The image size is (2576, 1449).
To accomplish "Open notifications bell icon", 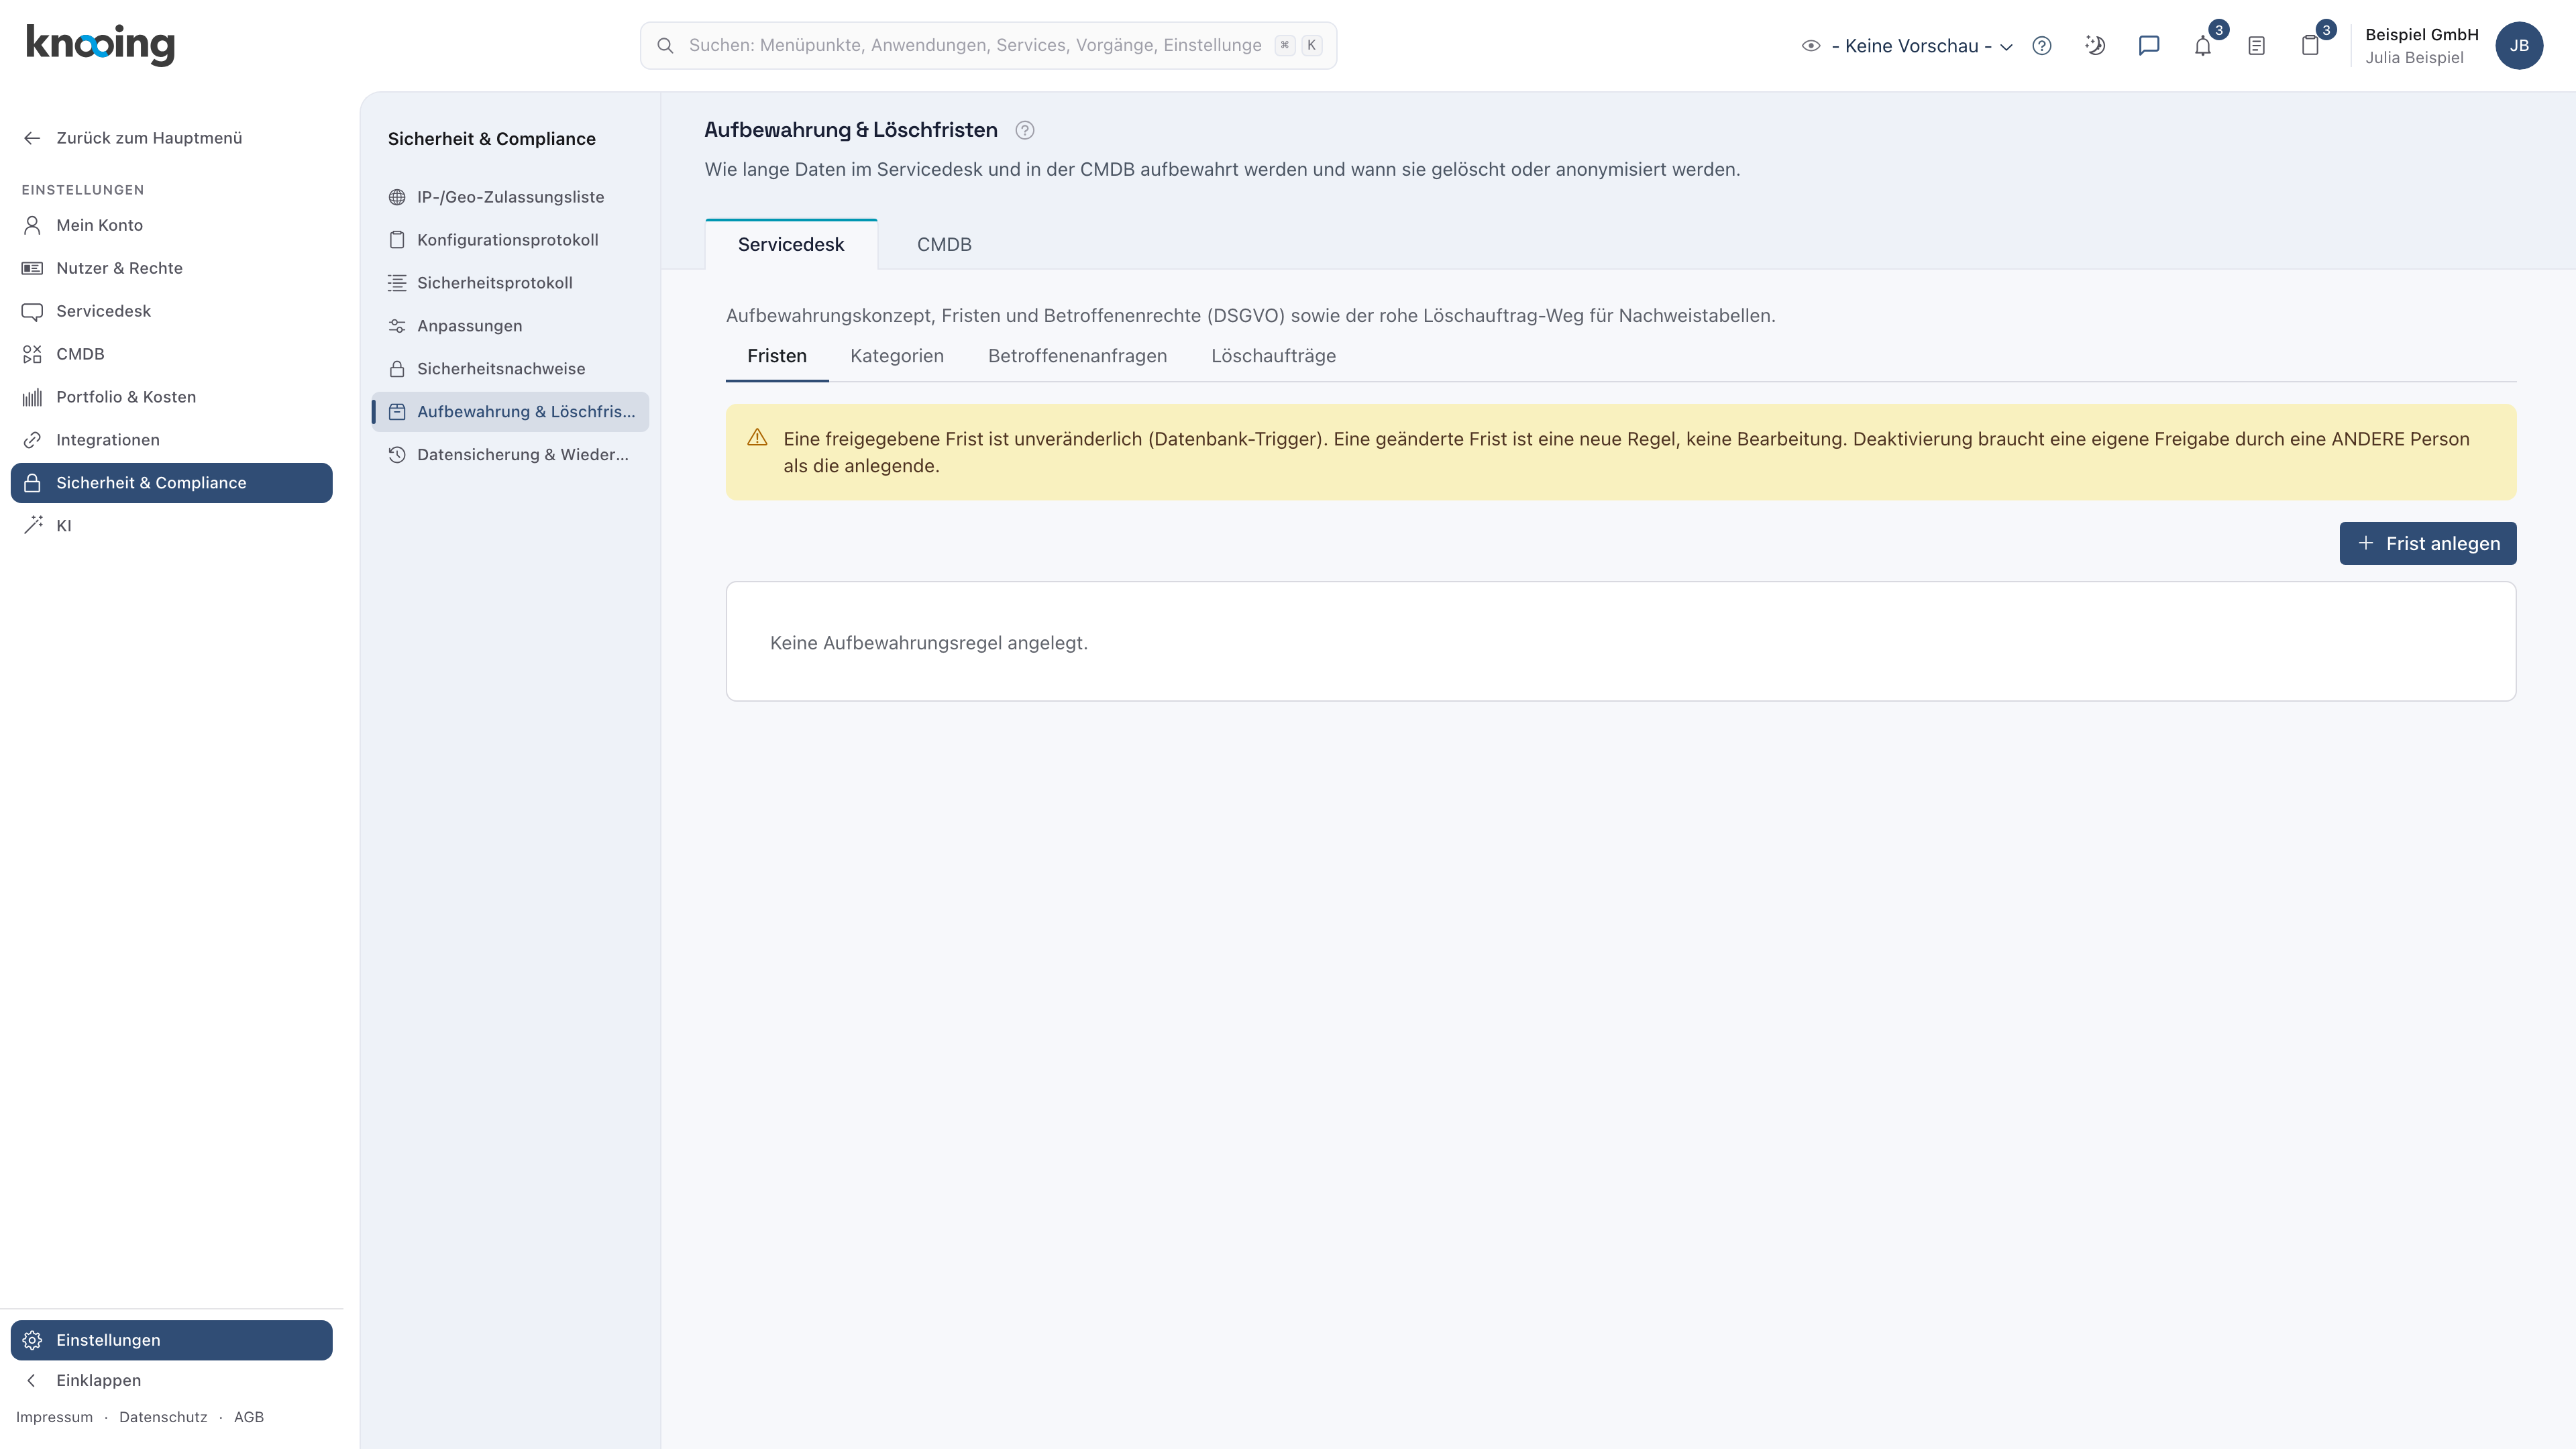I will point(2203,45).
